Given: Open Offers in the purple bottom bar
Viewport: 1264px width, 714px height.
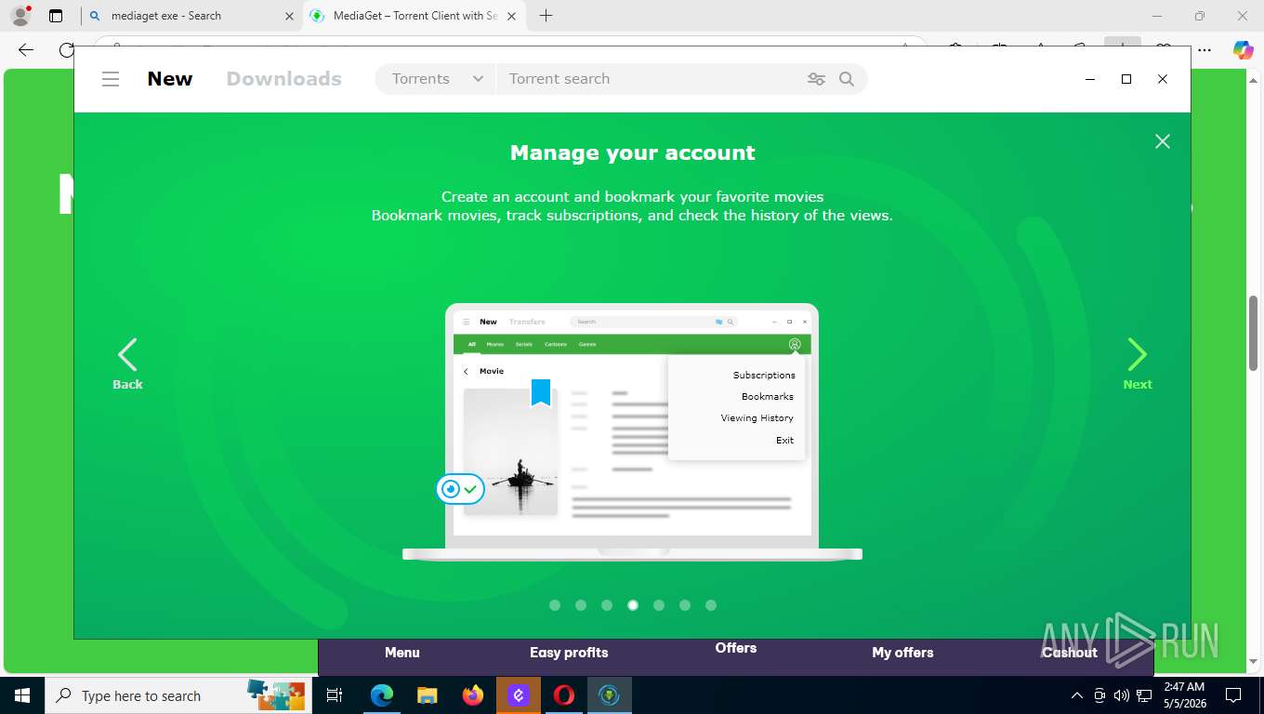Looking at the screenshot, I should (x=736, y=648).
